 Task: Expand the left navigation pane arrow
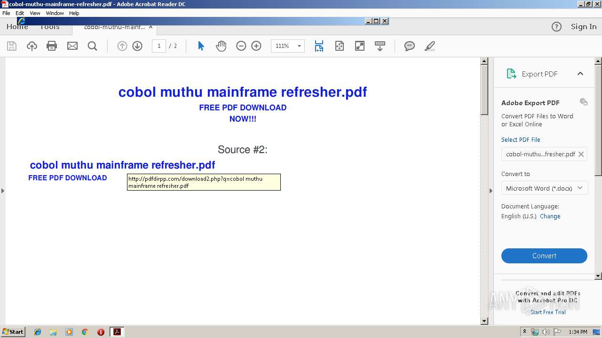pos(3,191)
